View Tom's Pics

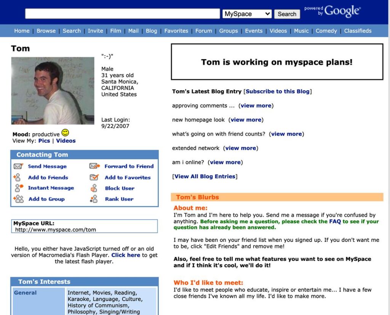[x=45, y=140]
